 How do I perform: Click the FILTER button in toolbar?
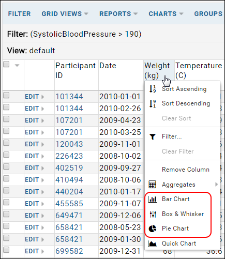pos(19,14)
